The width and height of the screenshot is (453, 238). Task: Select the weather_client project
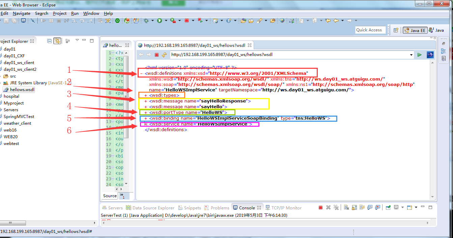click(17, 123)
